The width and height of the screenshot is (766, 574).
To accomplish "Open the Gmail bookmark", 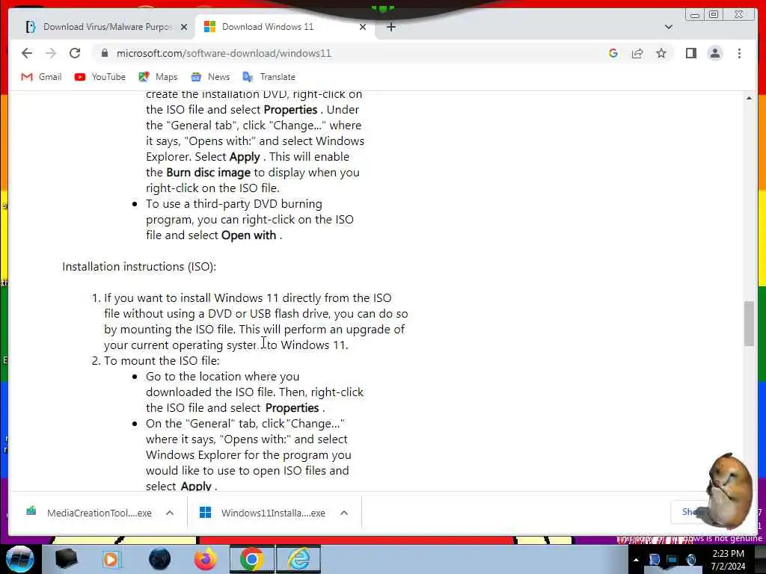I will [x=41, y=77].
